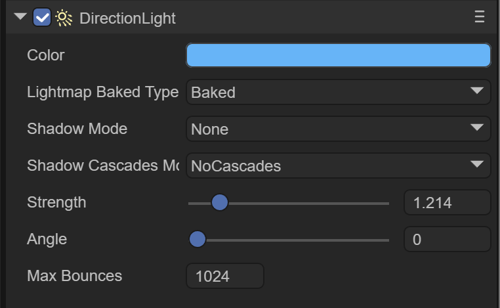Image resolution: width=500 pixels, height=308 pixels.
Task: Disable the DirectionLight component checkbox
Action: coord(42,18)
